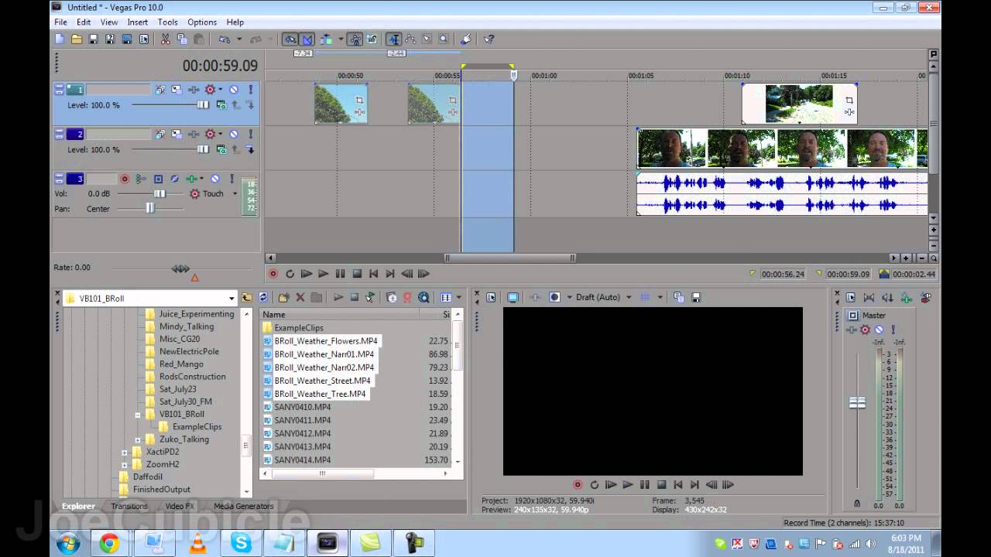Copy preview snapshot to clipboard
Viewport: 991px width, 557px height.
click(679, 297)
